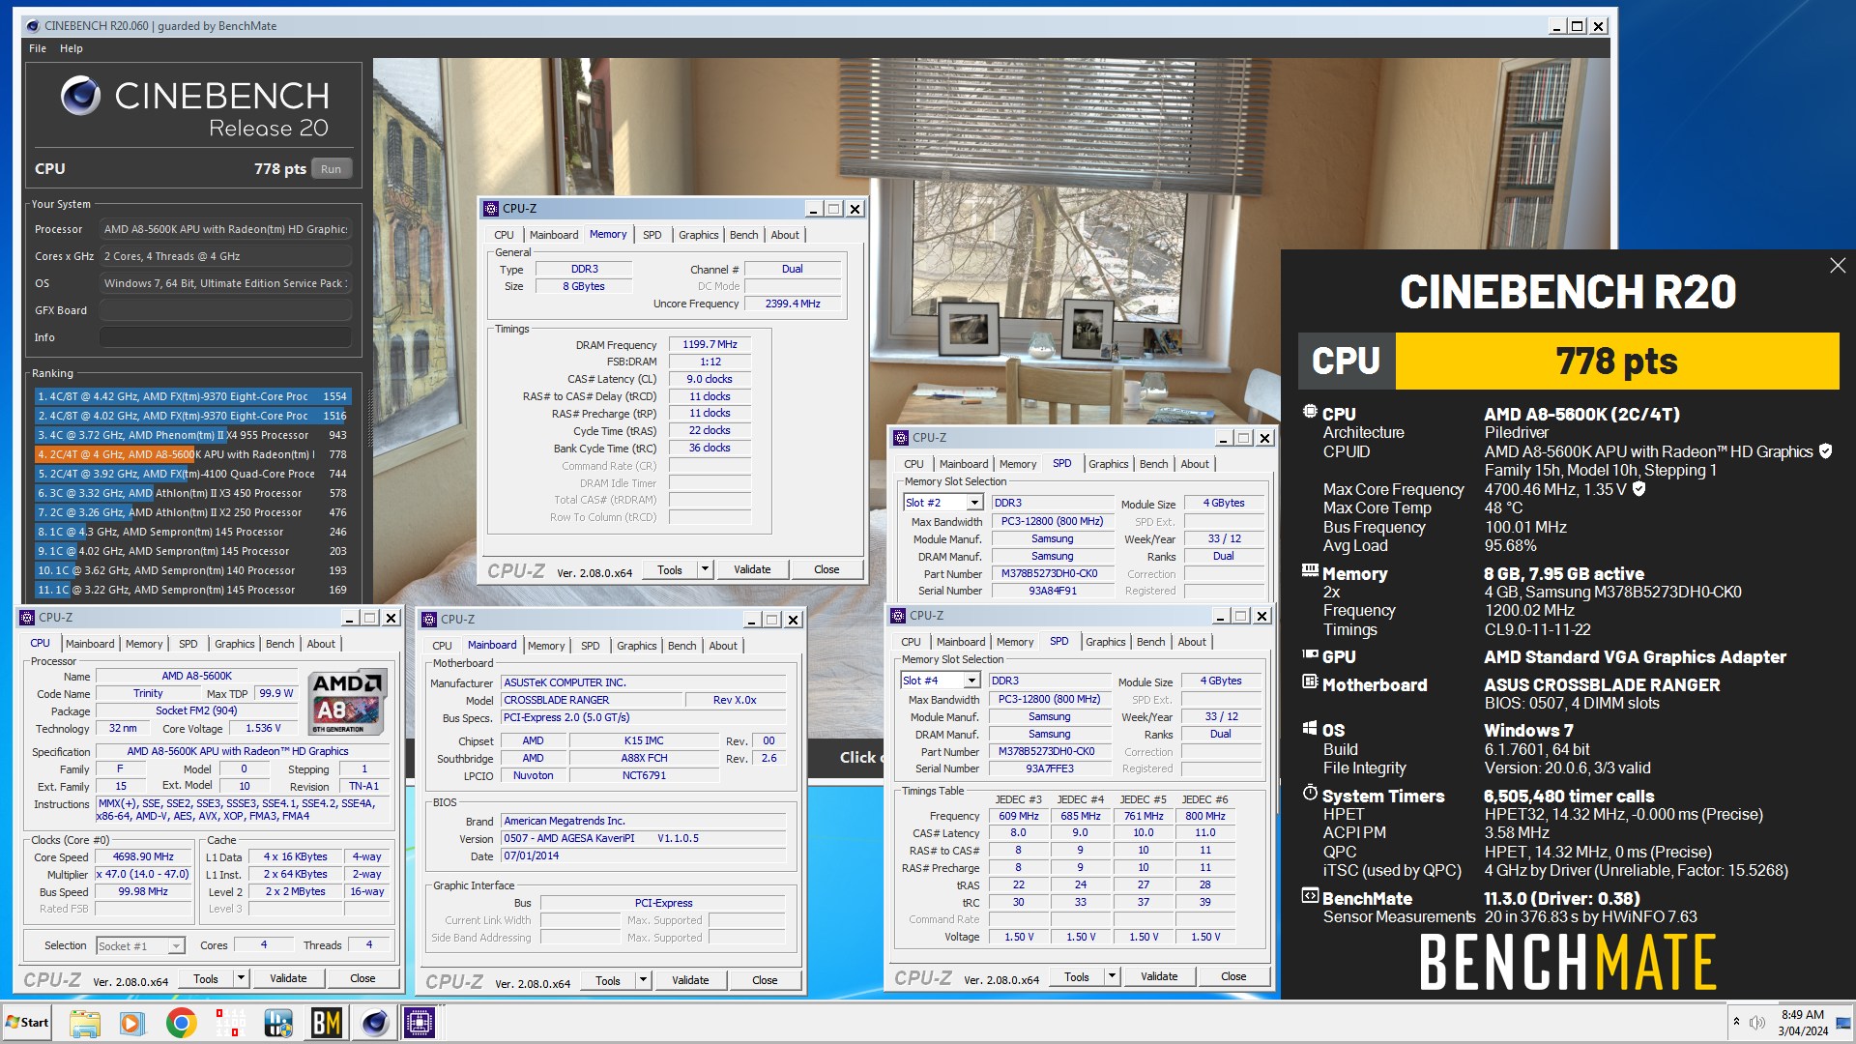1856x1044 pixels.
Task: Expand Tools arrow in CPU-Z Mainboard window
Action: (x=643, y=981)
